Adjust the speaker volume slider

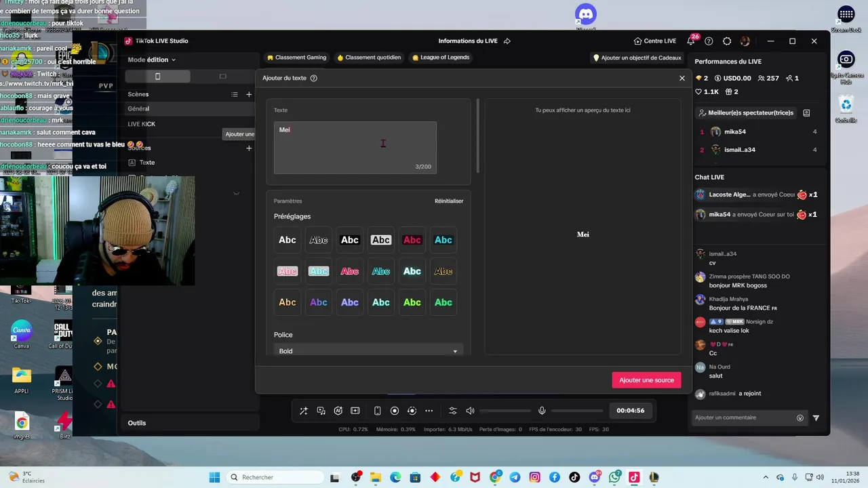click(x=505, y=411)
